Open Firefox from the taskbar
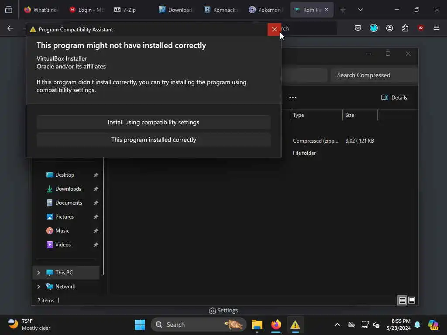 276,325
